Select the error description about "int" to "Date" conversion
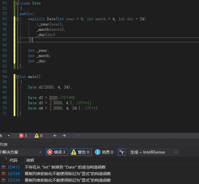The image size is (199, 184). click(x=65, y=167)
